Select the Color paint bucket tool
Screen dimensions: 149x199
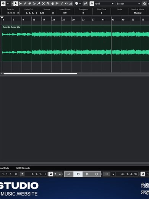(x=71, y=3)
